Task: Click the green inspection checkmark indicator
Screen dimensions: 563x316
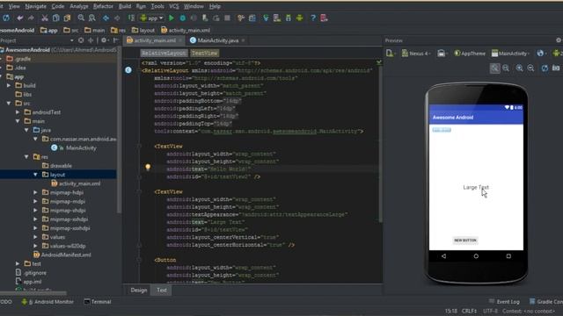Action: click(379, 62)
